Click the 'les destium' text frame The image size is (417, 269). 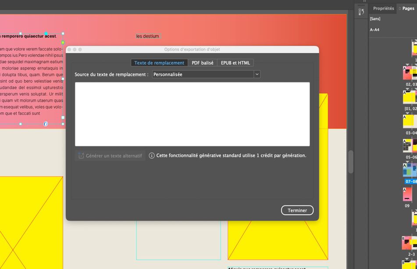click(148, 36)
